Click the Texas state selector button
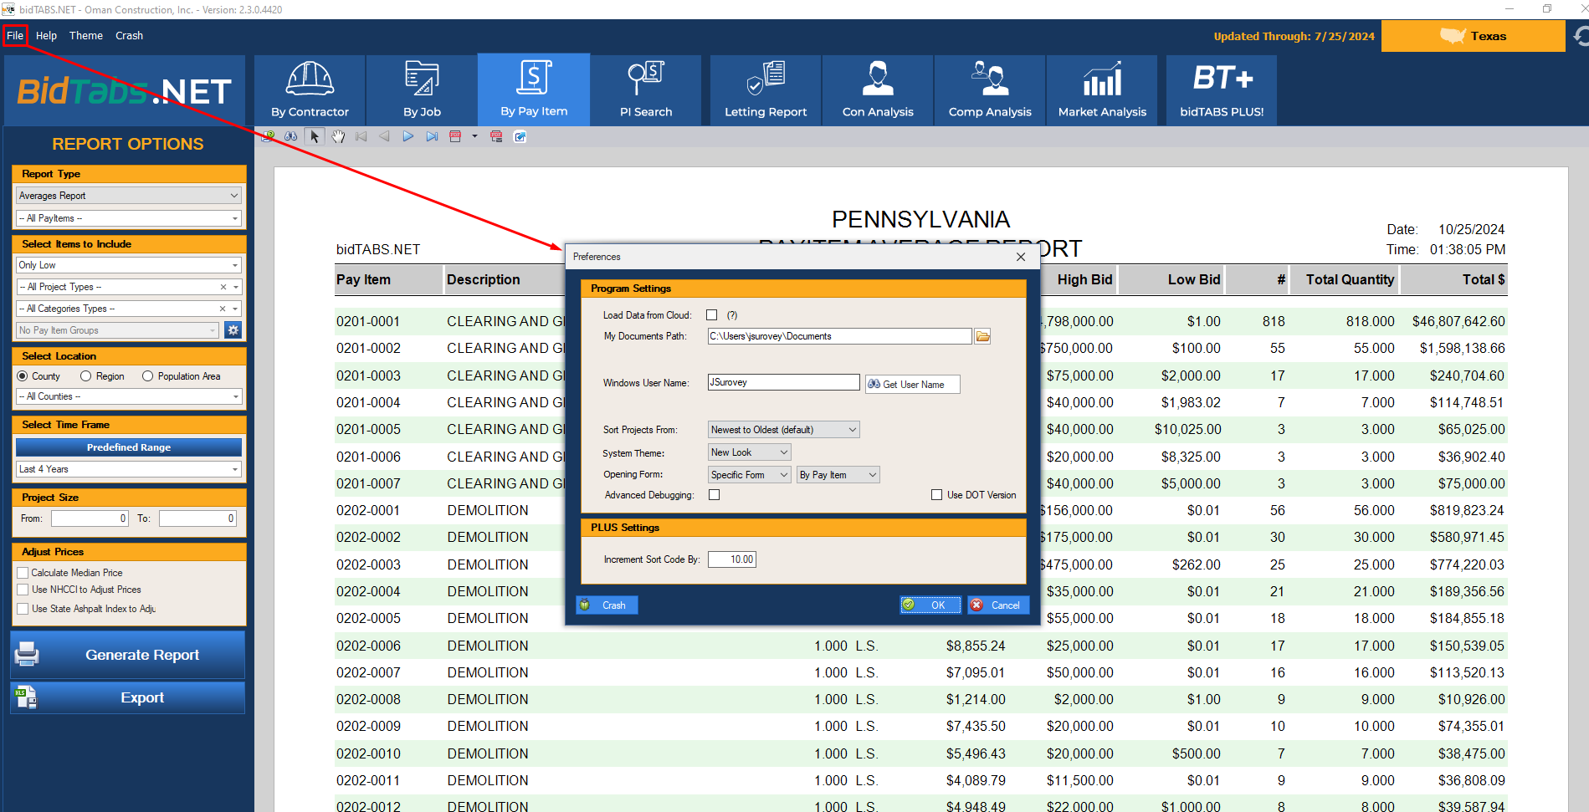 1473,36
